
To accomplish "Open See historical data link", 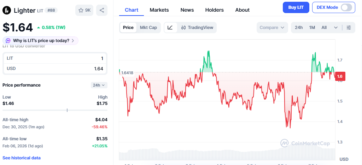I will (22, 158).
